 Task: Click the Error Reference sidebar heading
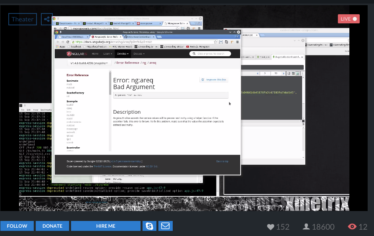77,75
